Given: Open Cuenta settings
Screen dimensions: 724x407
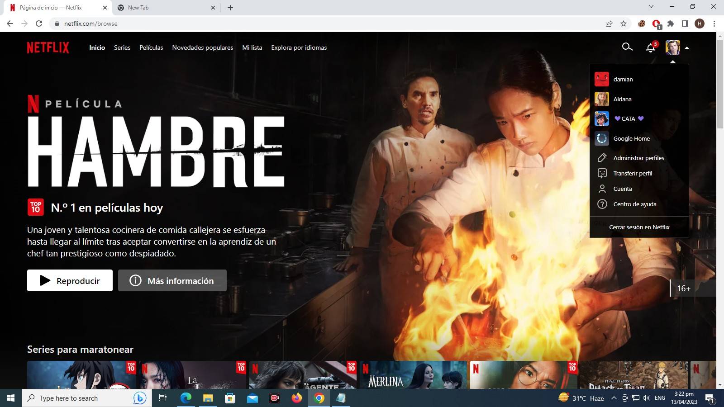Looking at the screenshot, I should 623,189.
